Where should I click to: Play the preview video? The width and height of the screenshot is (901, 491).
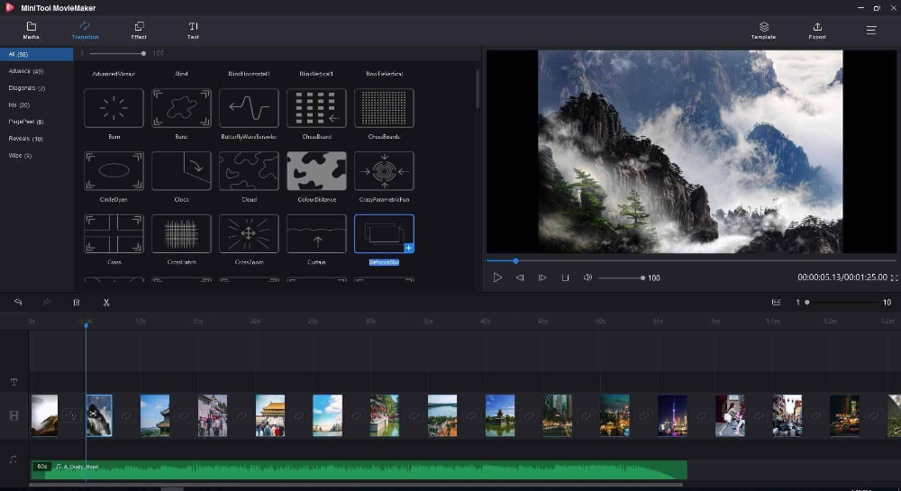tap(497, 277)
